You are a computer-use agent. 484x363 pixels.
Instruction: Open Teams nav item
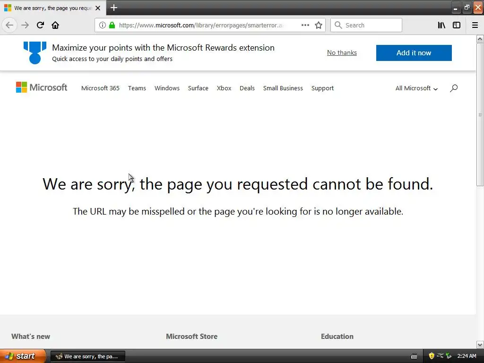(137, 88)
